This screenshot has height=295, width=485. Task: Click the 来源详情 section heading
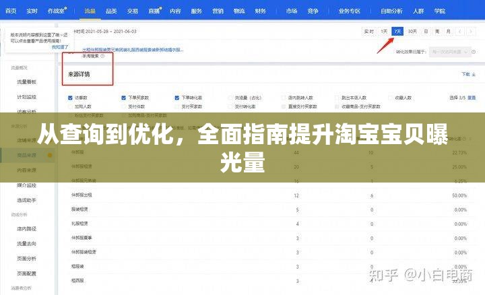pyautogui.click(x=79, y=75)
